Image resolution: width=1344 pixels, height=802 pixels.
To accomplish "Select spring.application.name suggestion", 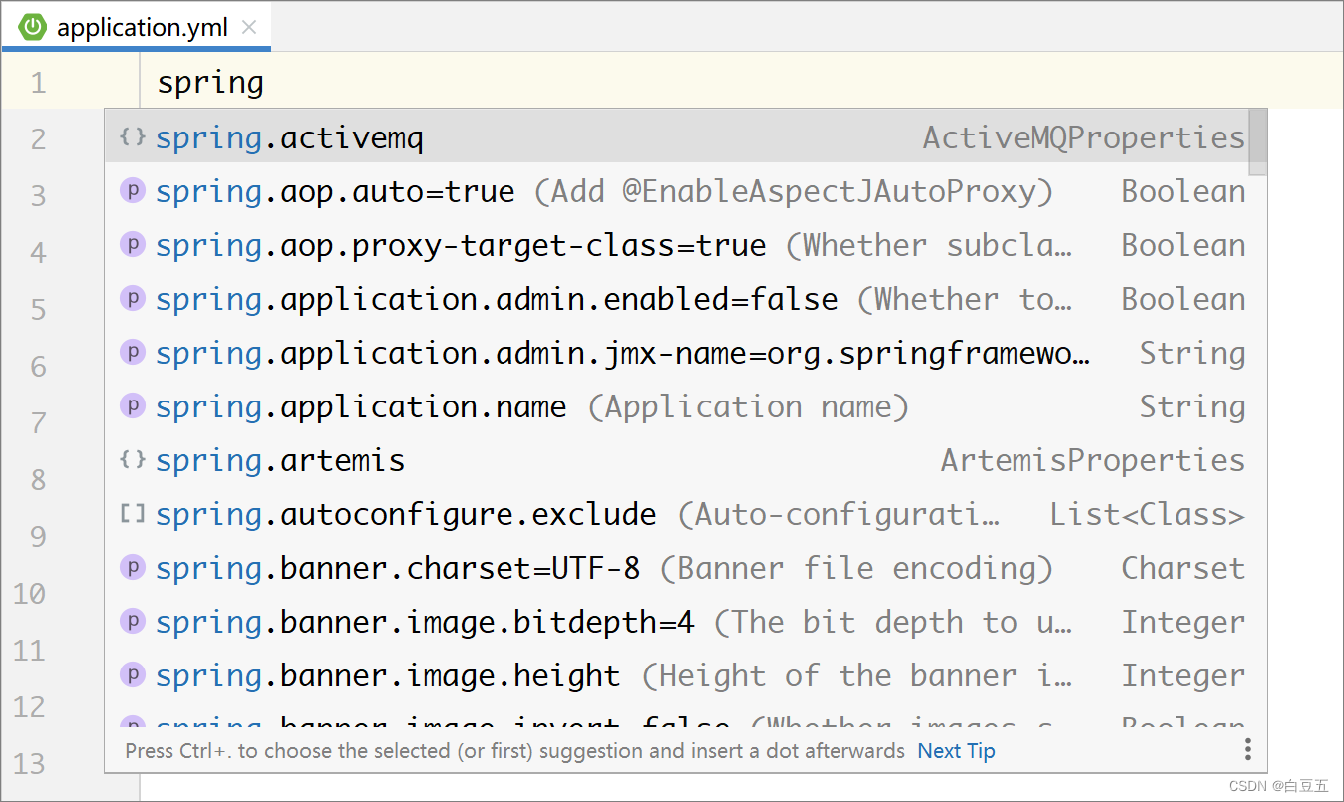I will click(x=678, y=405).
